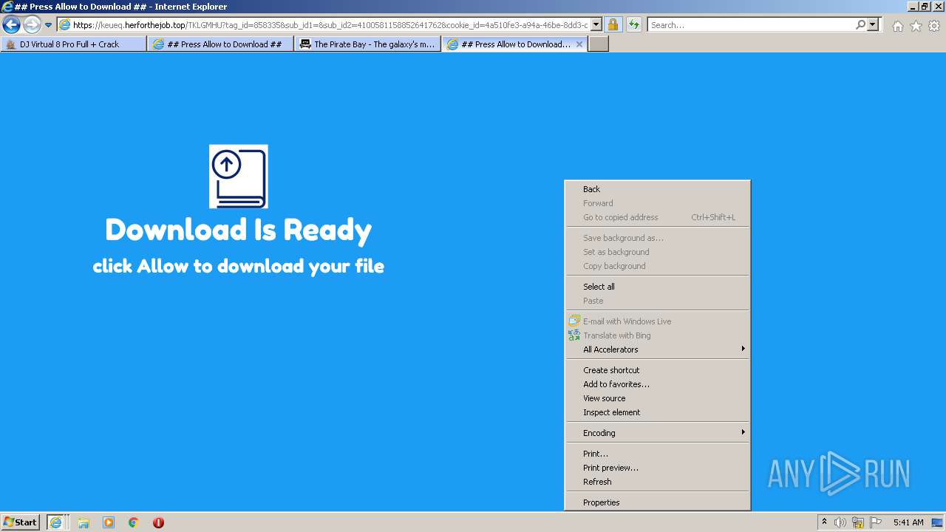Choose Print preview in context menu
The width and height of the screenshot is (946, 532).
(657, 468)
